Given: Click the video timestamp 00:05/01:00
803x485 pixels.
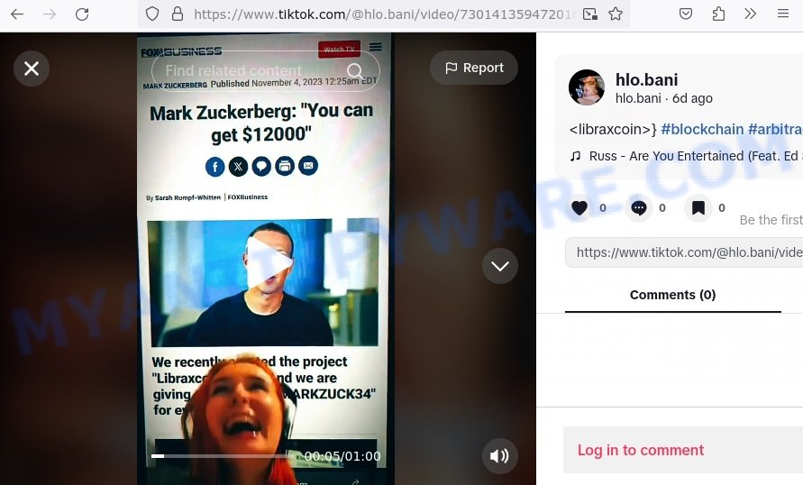Looking at the screenshot, I should (x=342, y=456).
